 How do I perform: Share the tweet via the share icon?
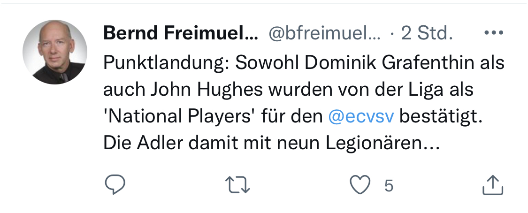click(493, 185)
